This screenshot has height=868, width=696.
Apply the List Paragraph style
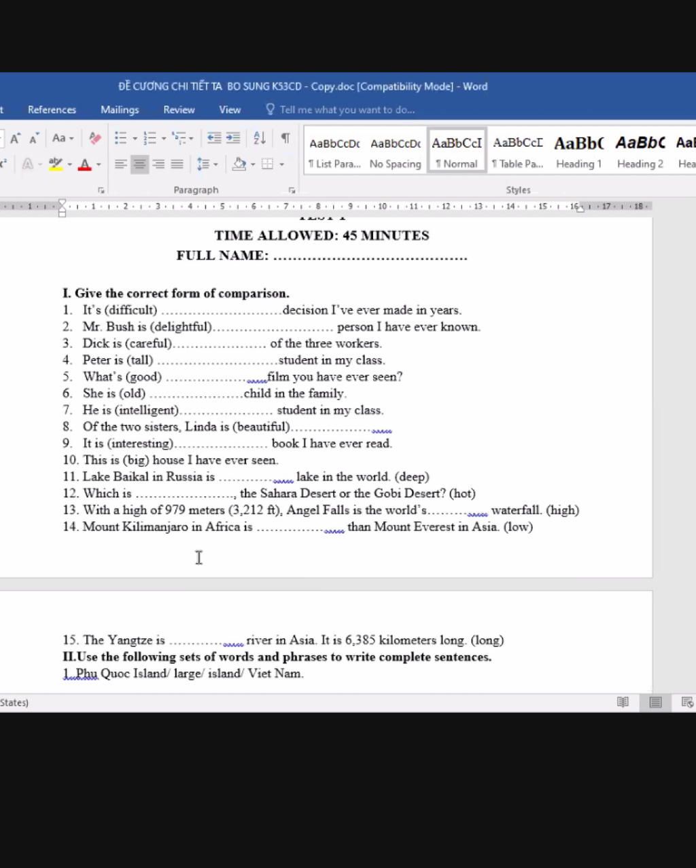[x=334, y=151]
